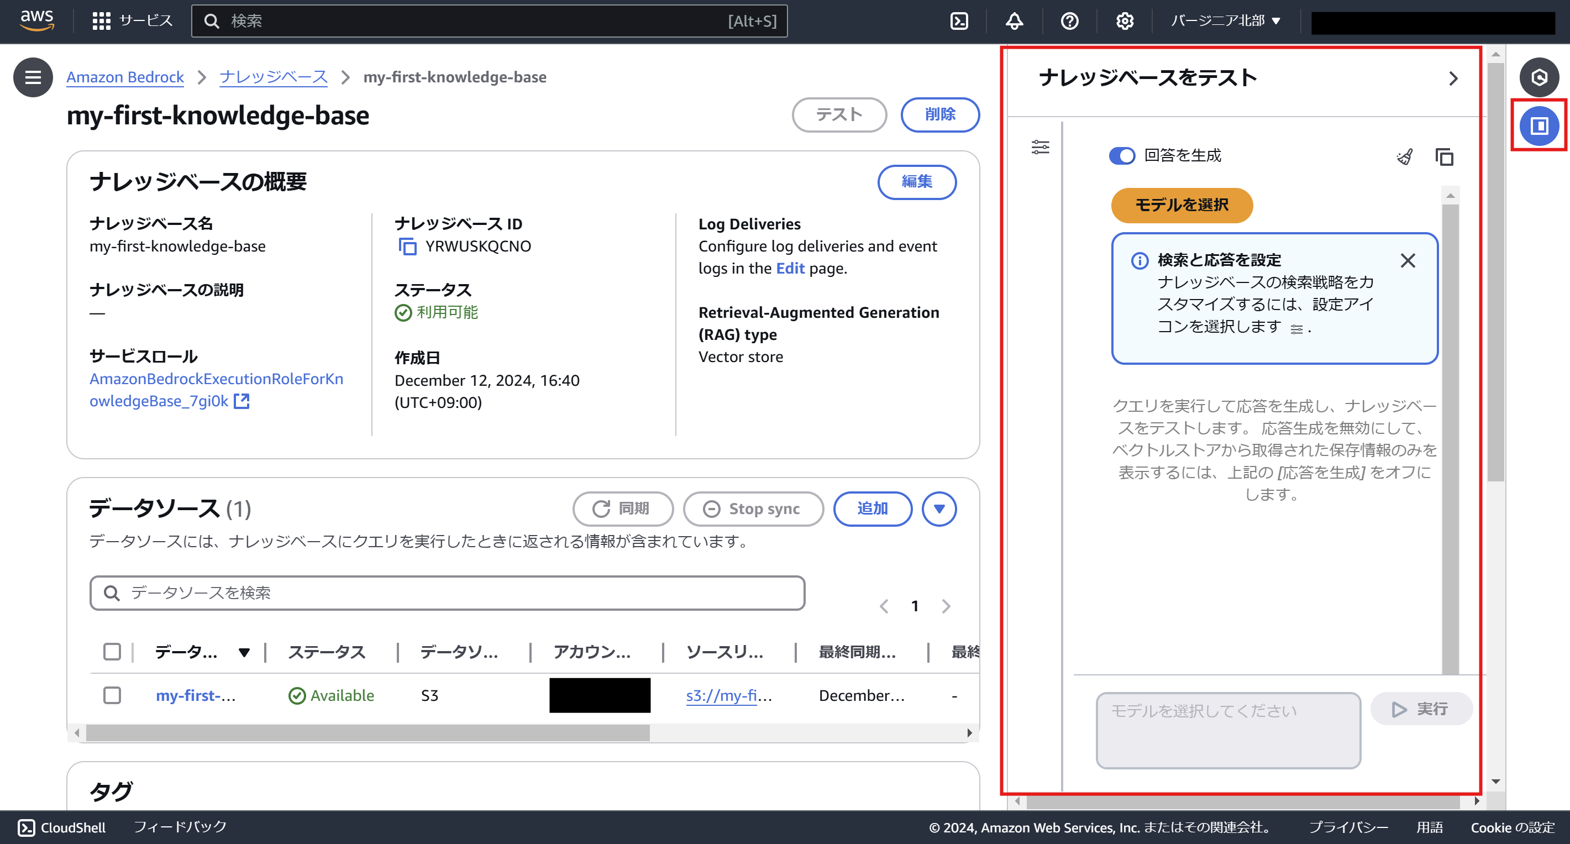Screen dimensions: 1570x844
Task: Expand the data source actions dropdown arrow
Action: [939, 509]
